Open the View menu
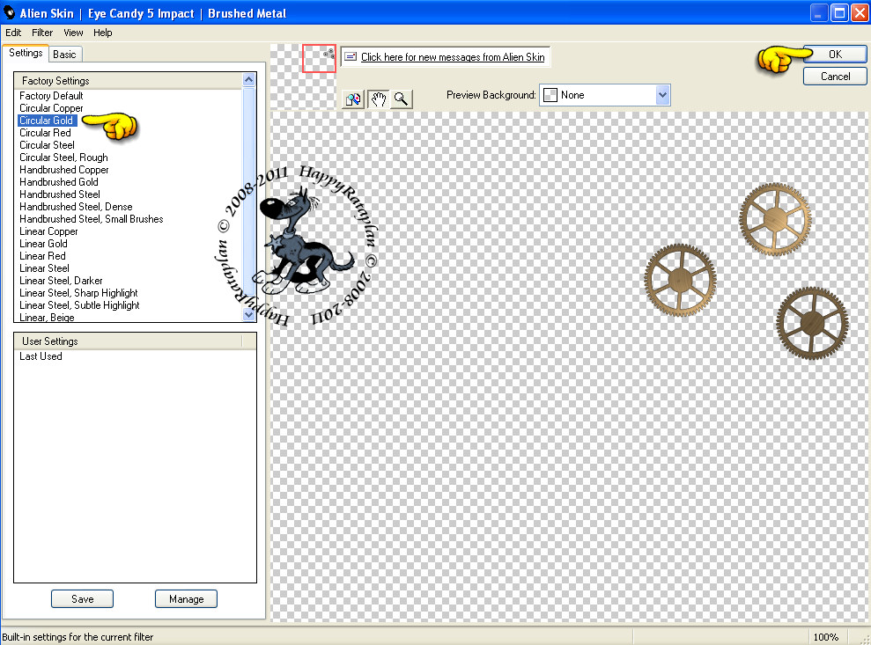The image size is (871, 645). pos(73,33)
